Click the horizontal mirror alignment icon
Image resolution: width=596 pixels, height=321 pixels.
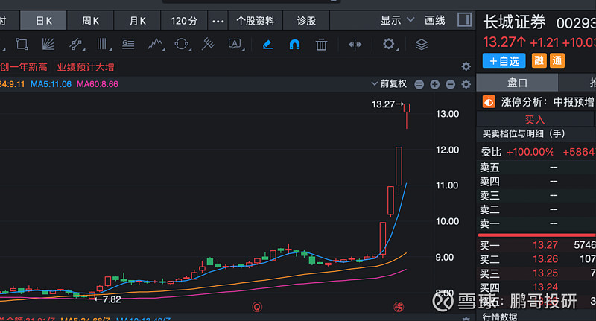click(x=355, y=45)
